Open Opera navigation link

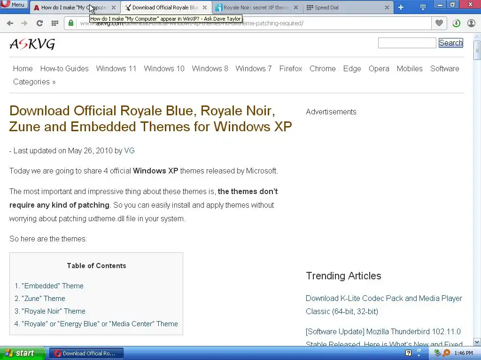coord(379,68)
